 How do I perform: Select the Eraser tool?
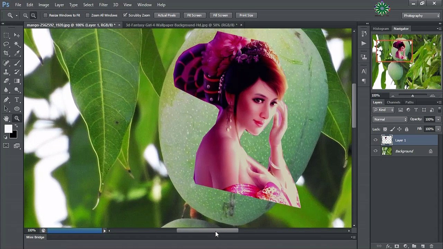click(6, 81)
